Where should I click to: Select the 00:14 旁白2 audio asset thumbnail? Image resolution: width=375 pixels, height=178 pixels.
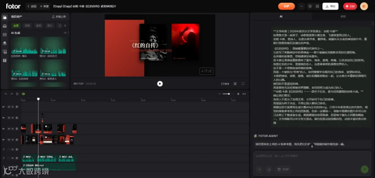coord(53,68)
